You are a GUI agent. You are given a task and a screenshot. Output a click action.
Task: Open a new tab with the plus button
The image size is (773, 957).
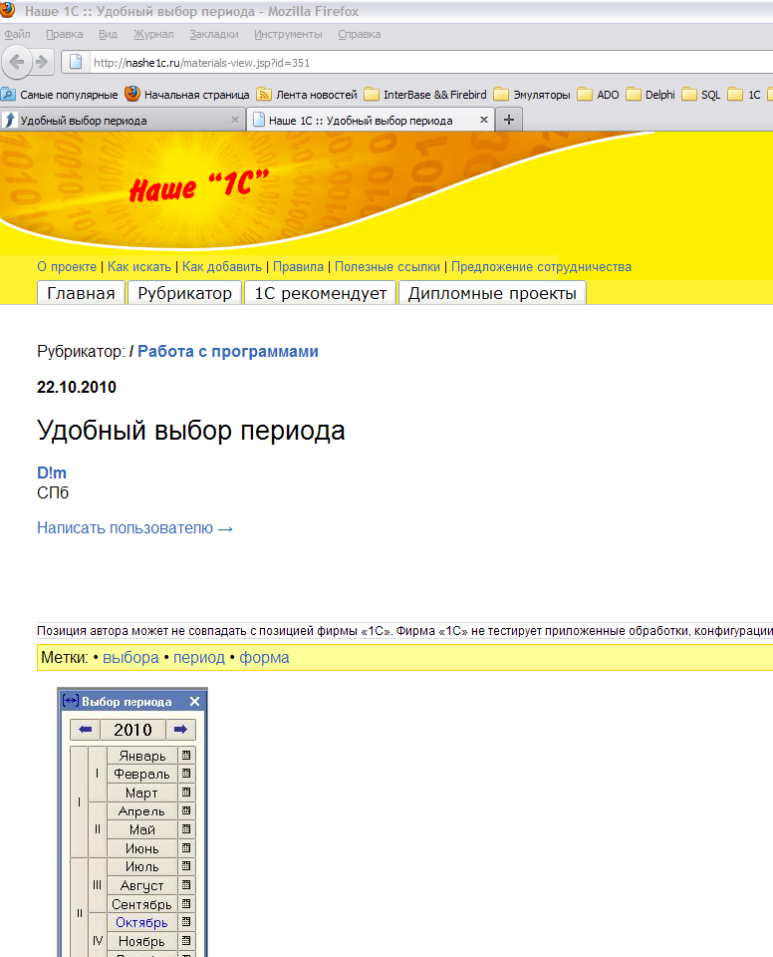(x=509, y=120)
